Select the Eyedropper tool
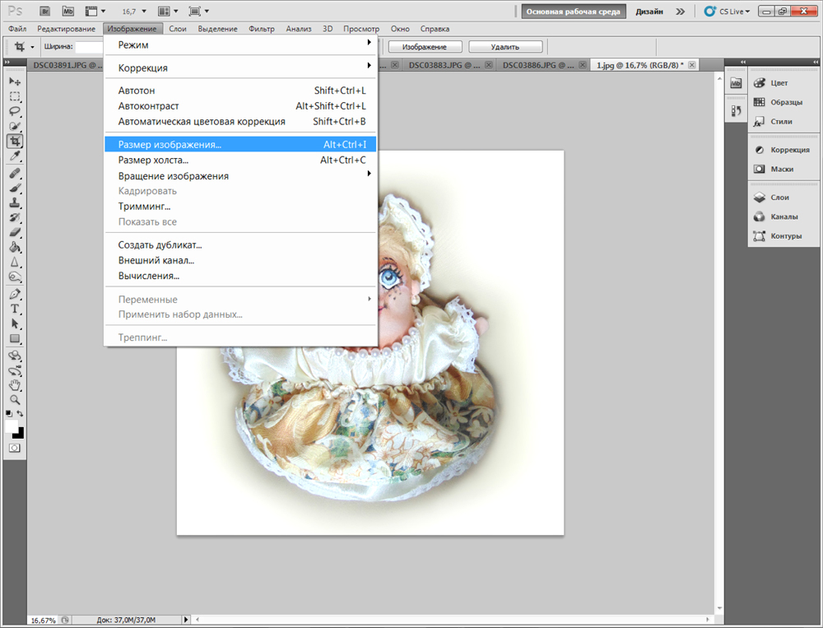Screen dimensions: 823x628 click(15, 156)
